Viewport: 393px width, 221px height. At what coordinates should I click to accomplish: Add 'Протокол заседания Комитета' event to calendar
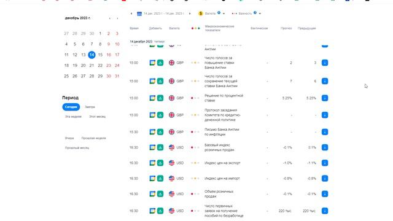[x=152, y=115]
